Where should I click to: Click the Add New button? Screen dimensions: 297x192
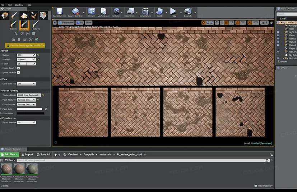pyautogui.click(x=10, y=155)
